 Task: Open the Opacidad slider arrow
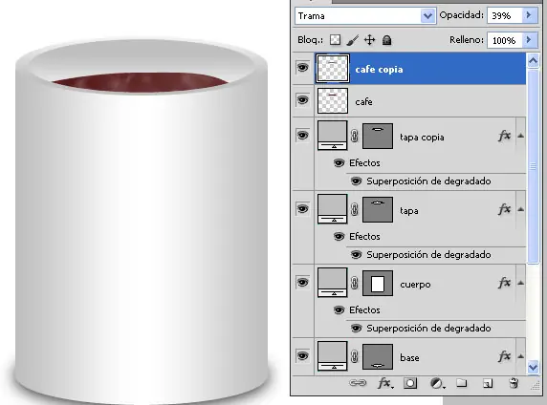pyautogui.click(x=529, y=15)
